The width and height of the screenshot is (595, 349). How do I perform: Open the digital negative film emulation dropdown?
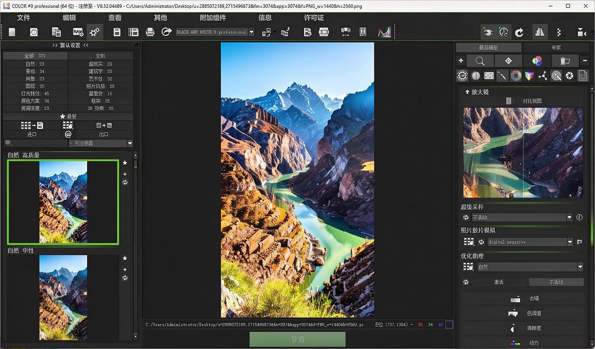[x=530, y=242]
